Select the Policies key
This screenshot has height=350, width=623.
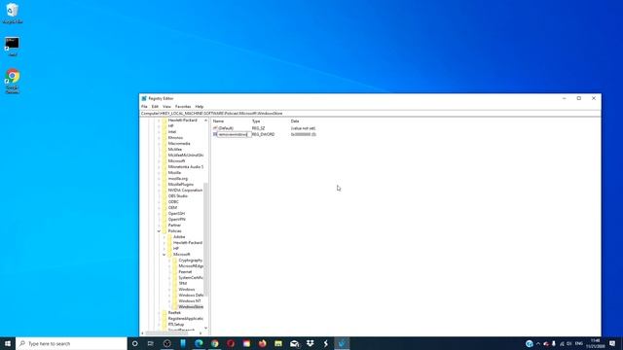click(x=174, y=231)
